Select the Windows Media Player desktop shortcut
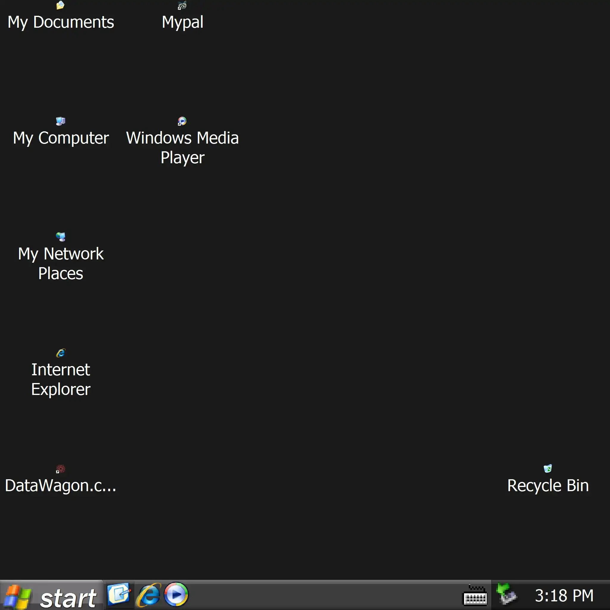Viewport: 610px width, 610px height. [182, 121]
